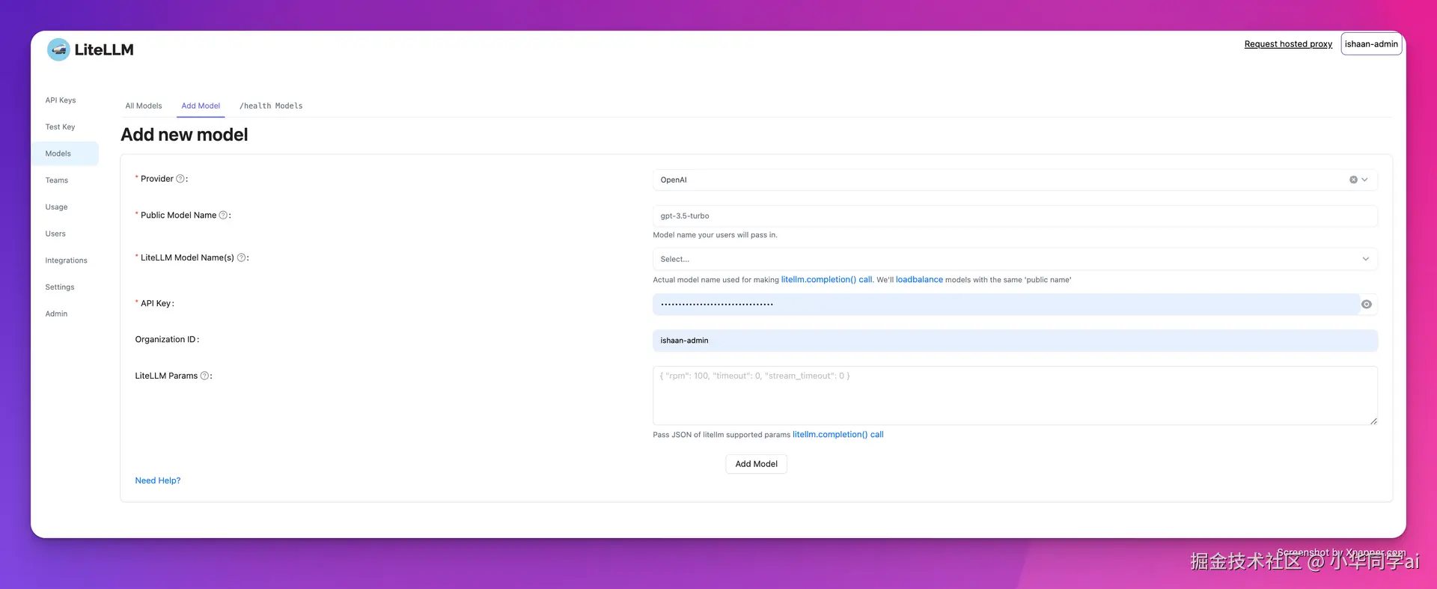Focus the Public Model Name input field
The image size is (1437, 589).
click(1015, 216)
